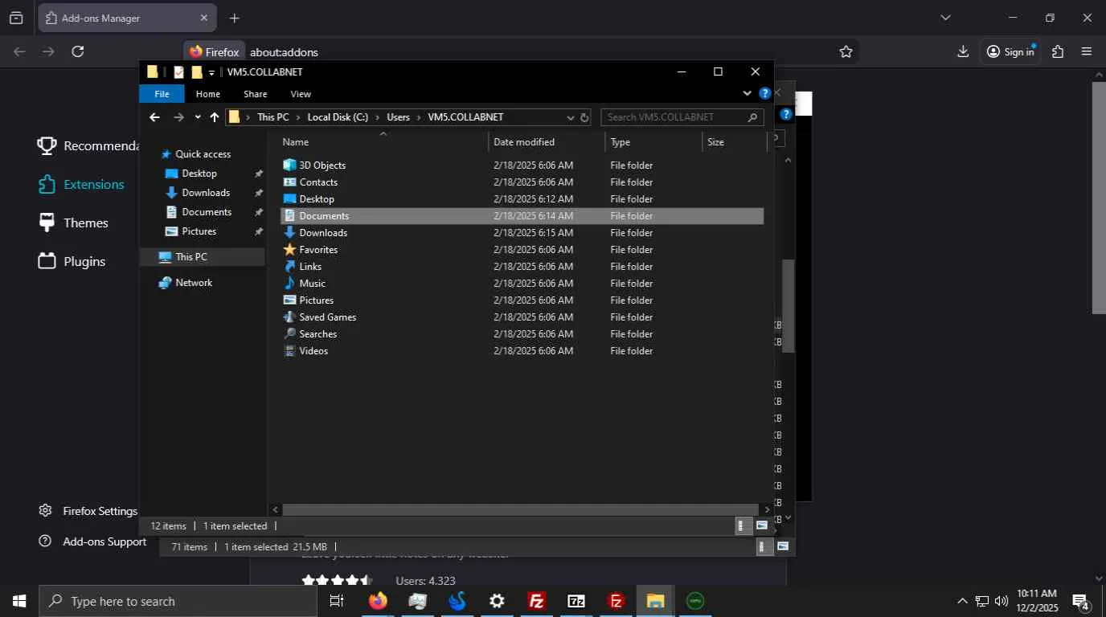Open a new Firefox tab

click(x=234, y=18)
